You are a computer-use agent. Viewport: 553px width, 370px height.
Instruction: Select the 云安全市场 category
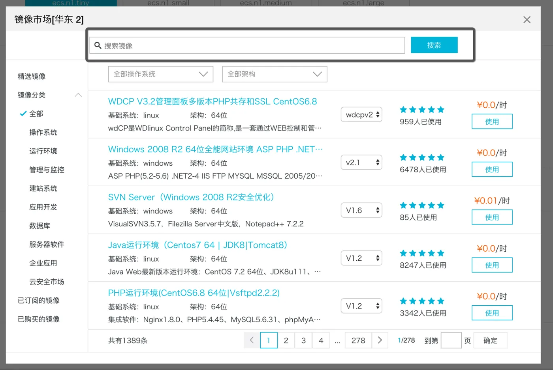[x=47, y=282]
